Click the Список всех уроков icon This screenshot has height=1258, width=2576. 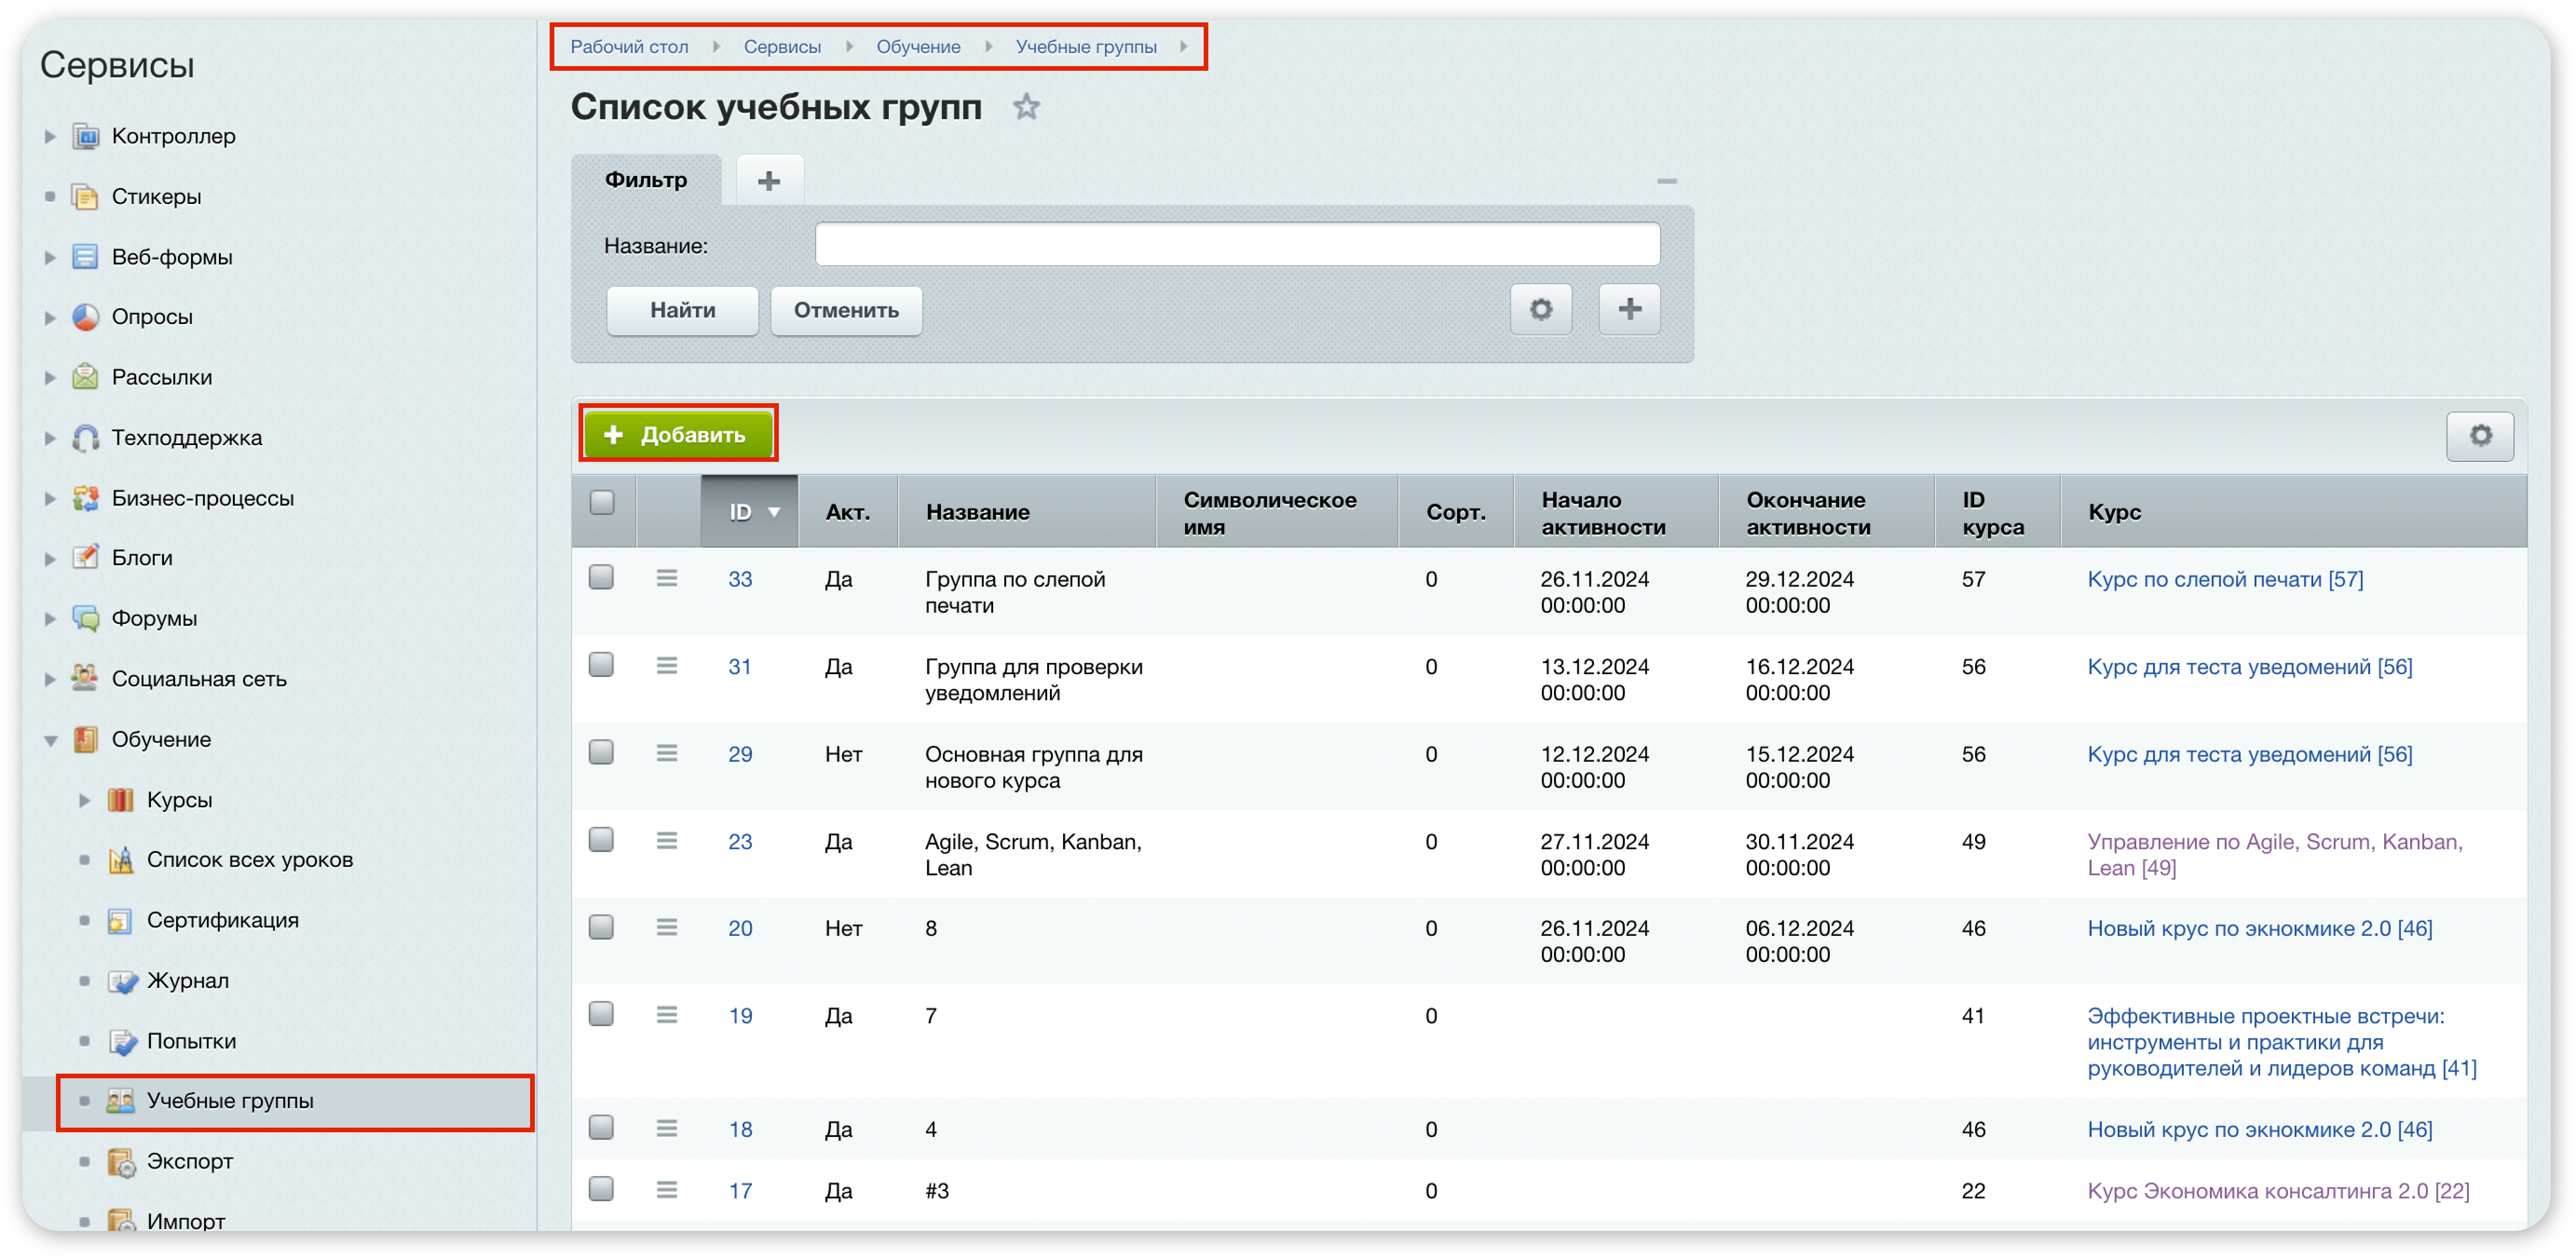(121, 859)
